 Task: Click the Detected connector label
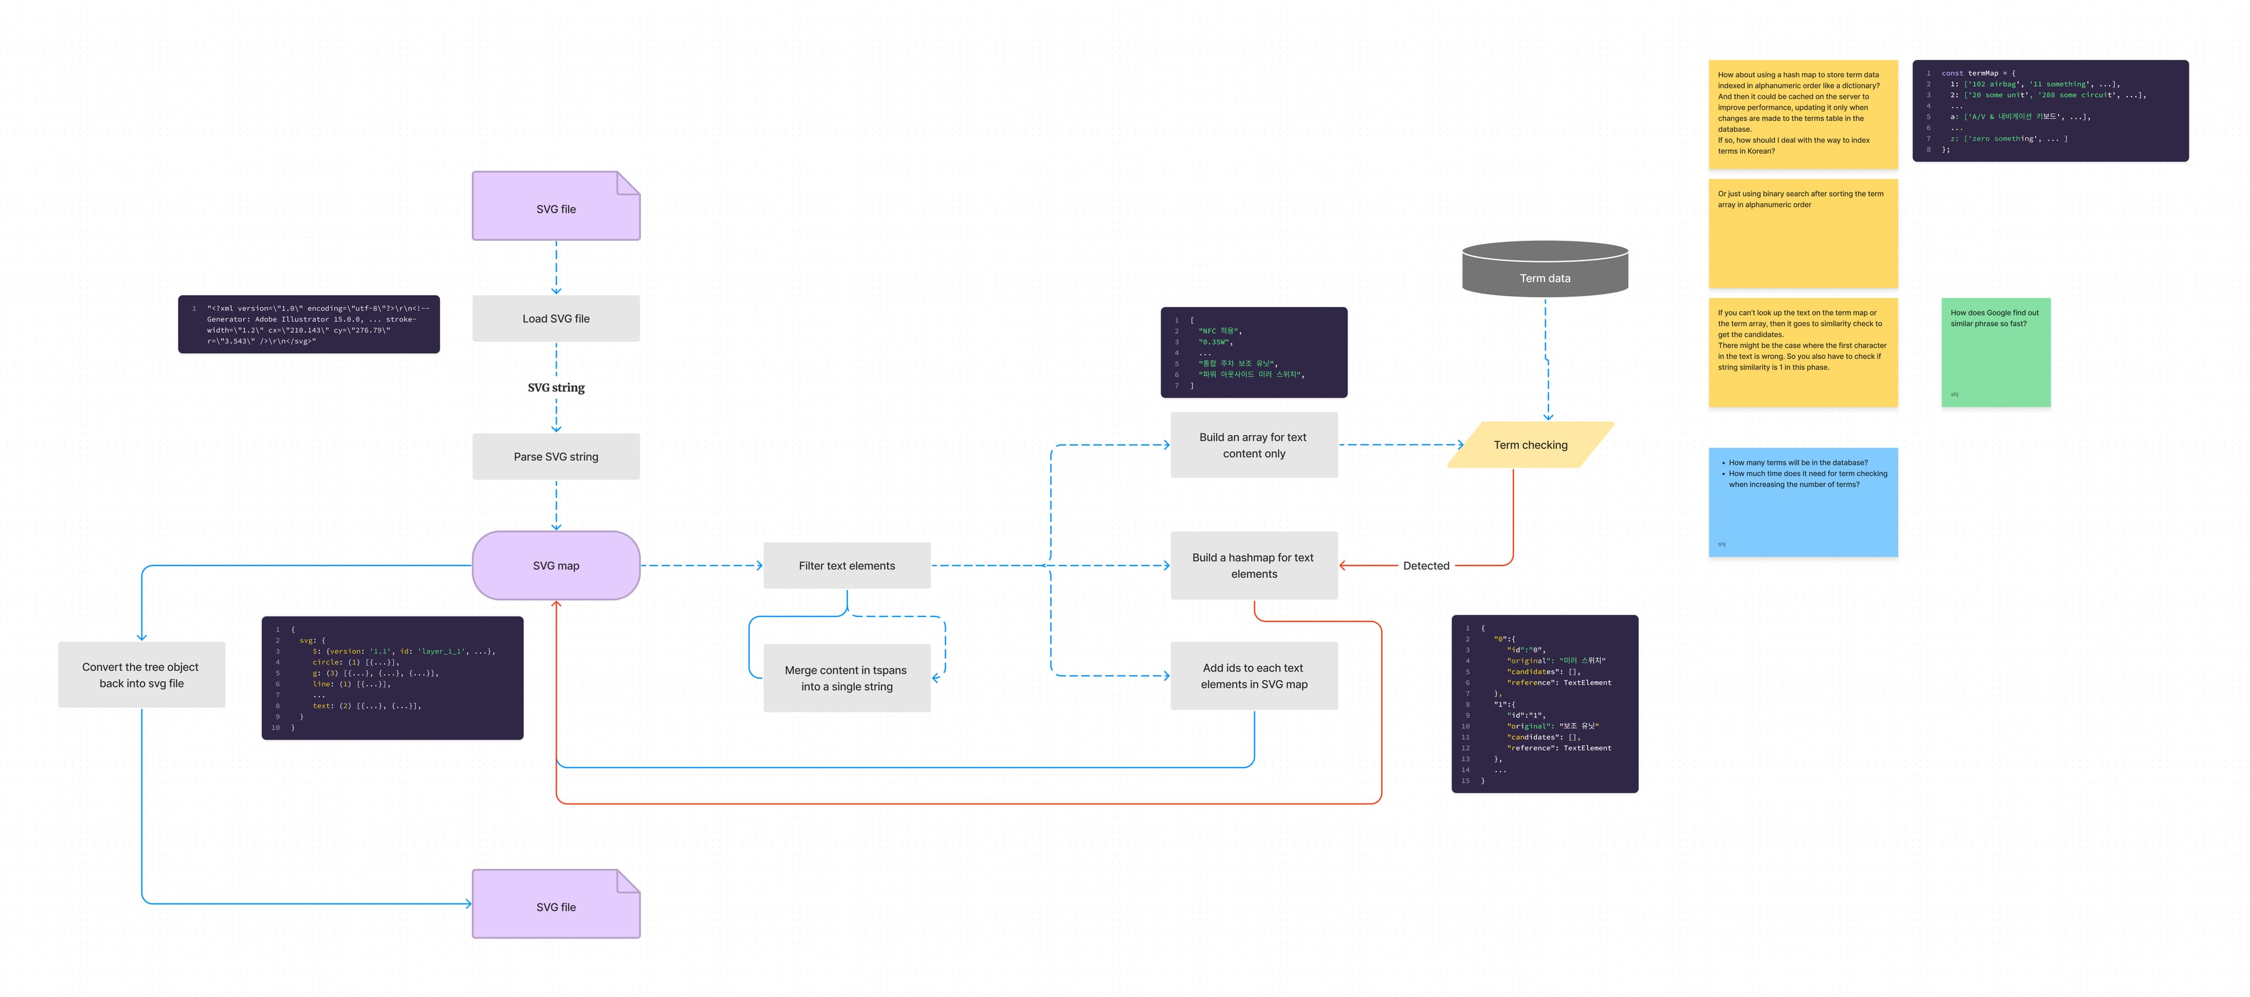[1426, 566]
